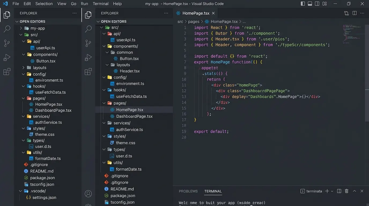
Task: Open editor More Actions ellipsis
Action: (x=362, y=13)
